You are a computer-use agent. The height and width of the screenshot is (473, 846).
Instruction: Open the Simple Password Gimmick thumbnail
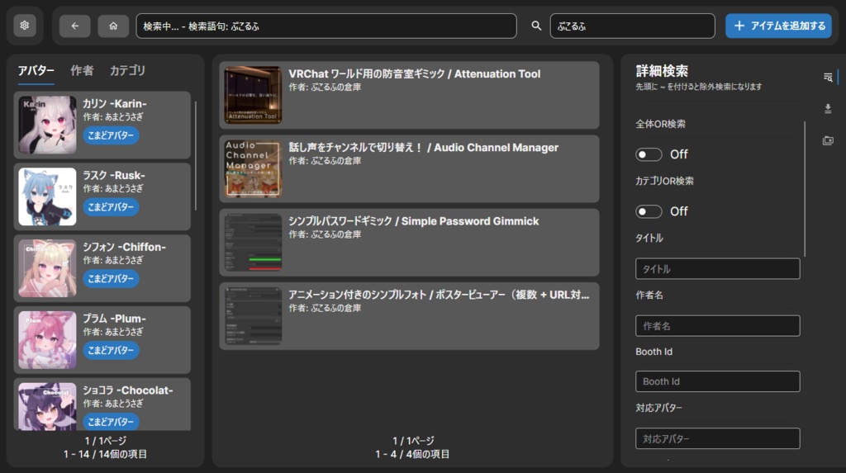tap(253, 242)
